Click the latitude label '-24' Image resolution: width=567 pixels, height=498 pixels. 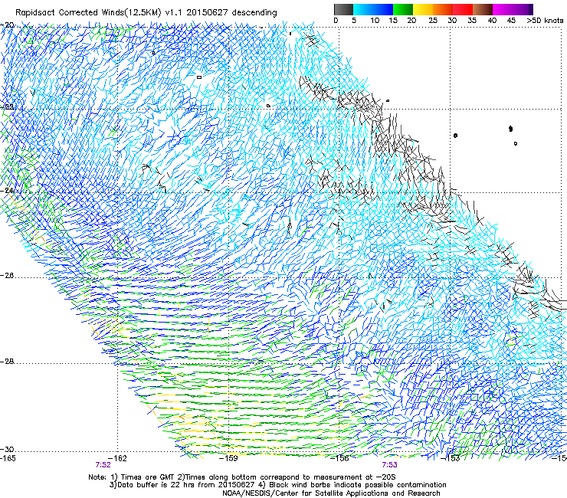coord(7,190)
